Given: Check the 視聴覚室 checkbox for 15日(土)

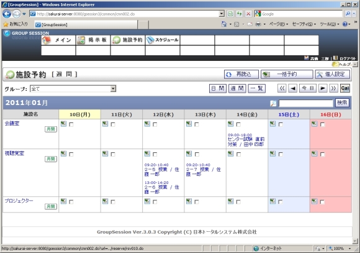Looking at the screenshot, I should coord(281,154).
